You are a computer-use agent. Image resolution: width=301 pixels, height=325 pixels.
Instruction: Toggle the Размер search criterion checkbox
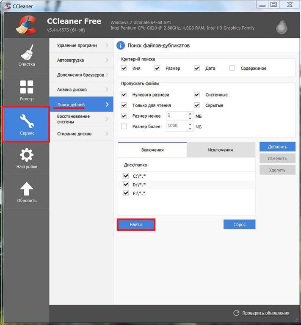click(157, 68)
